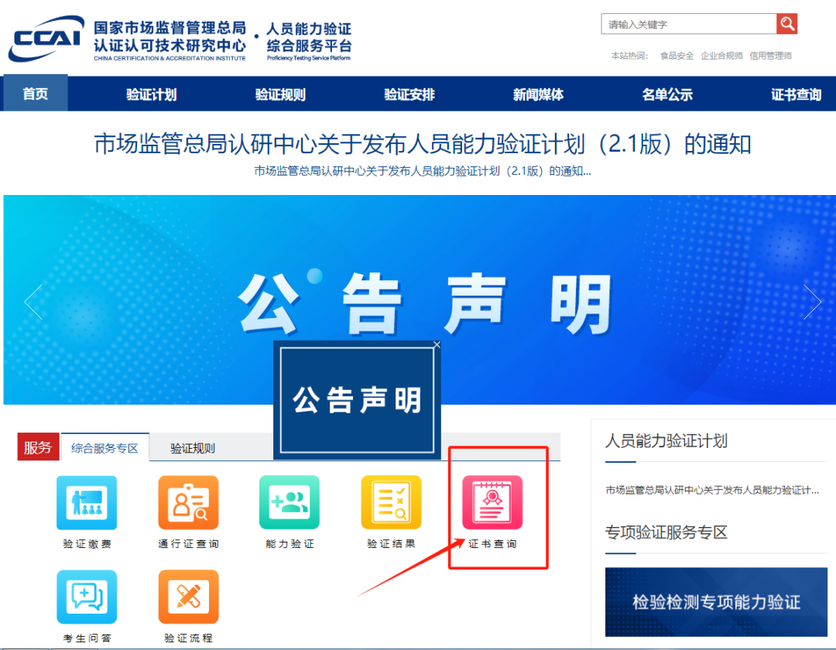Click the keyword search input field

click(x=688, y=24)
